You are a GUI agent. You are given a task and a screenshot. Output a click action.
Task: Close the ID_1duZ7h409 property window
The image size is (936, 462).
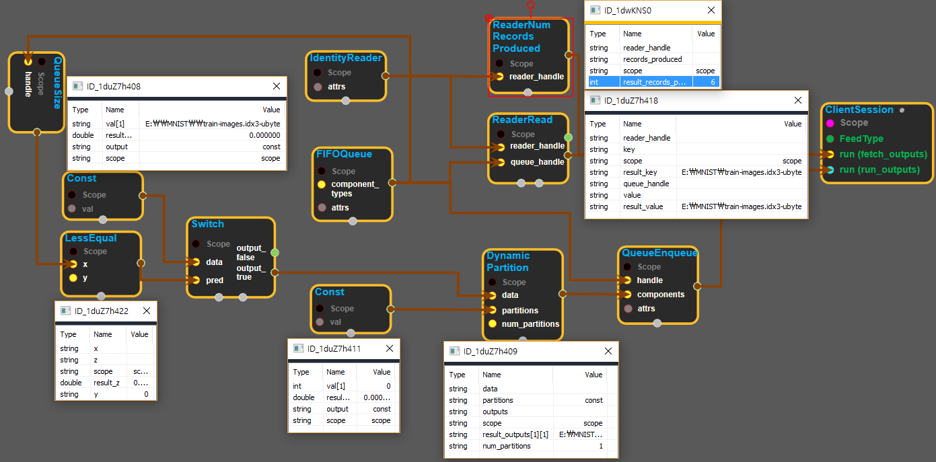coord(608,351)
